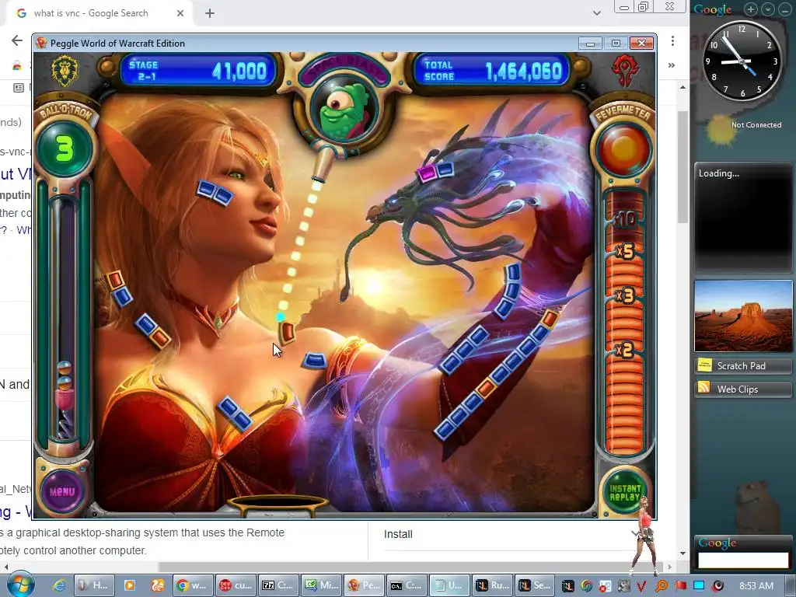Click the analog clock gadget

coord(742,61)
